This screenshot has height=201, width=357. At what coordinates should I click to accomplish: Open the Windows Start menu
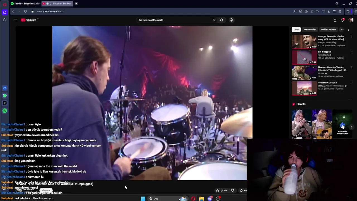pos(143,198)
